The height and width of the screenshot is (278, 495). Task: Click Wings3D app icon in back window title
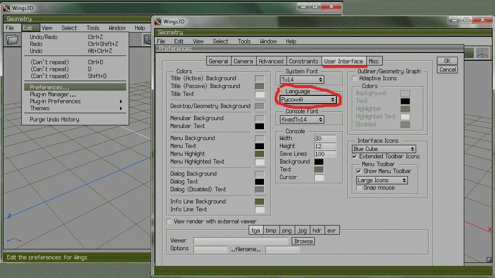point(7,7)
